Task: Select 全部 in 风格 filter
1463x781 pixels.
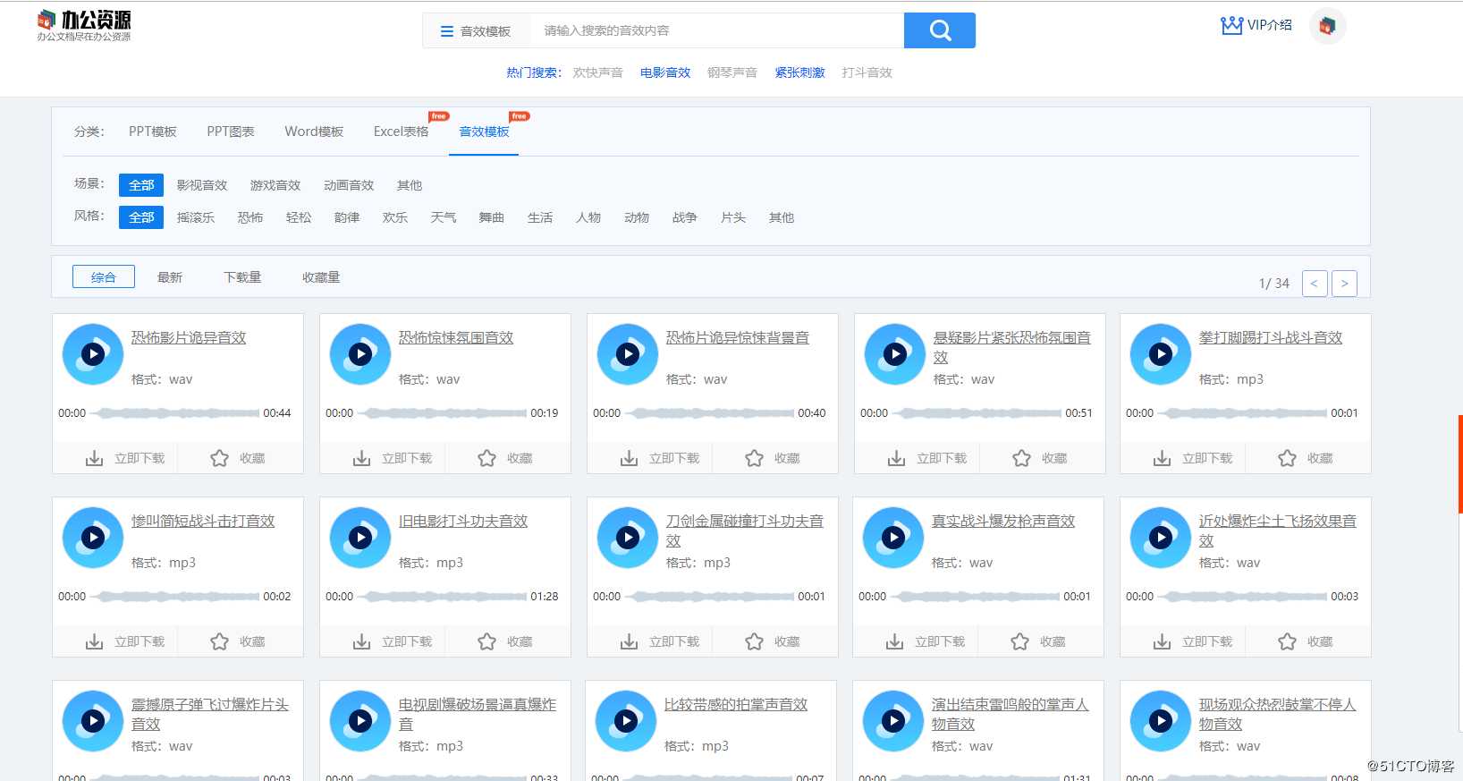Action: (141, 217)
